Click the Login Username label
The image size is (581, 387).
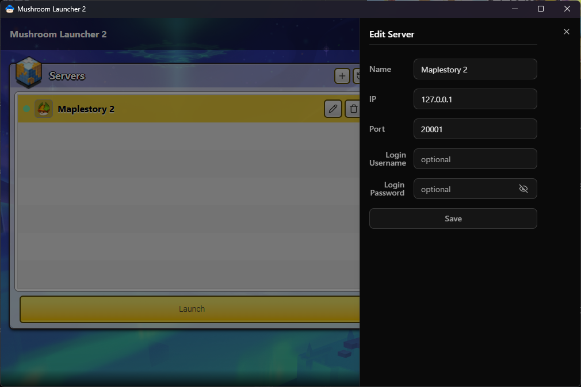point(388,159)
